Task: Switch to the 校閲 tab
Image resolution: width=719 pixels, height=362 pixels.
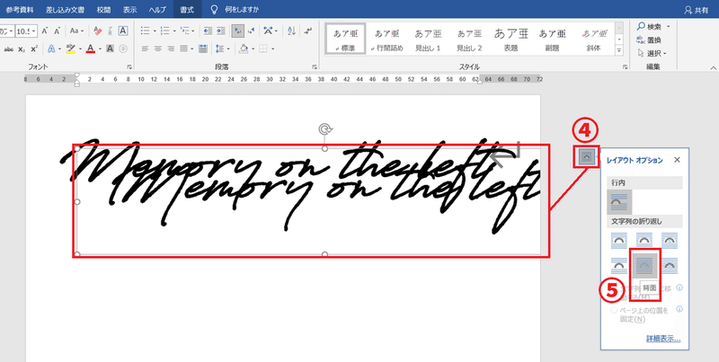Action: [103, 9]
